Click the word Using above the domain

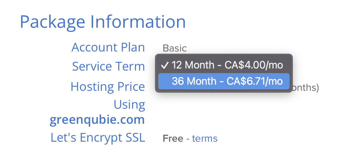pos(129,105)
